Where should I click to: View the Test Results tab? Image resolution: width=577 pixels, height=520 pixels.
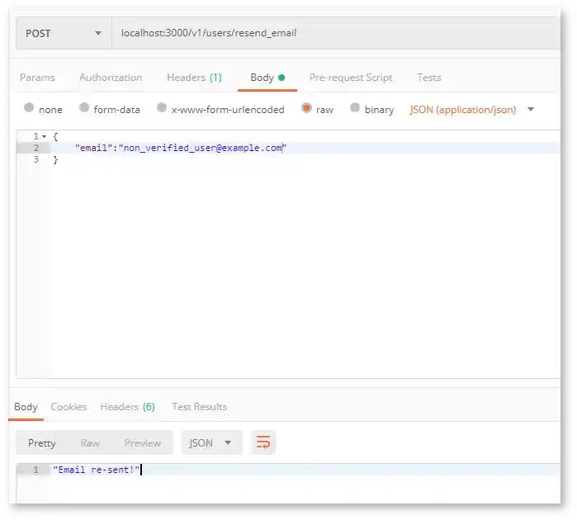pos(199,407)
